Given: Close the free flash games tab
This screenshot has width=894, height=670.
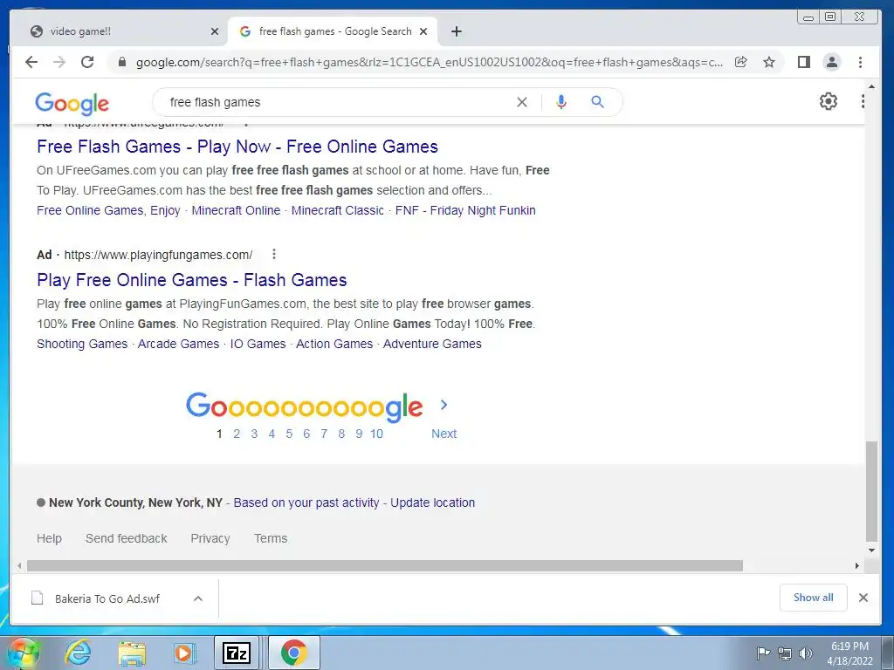Looking at the screenshot, I should (423, 31).
